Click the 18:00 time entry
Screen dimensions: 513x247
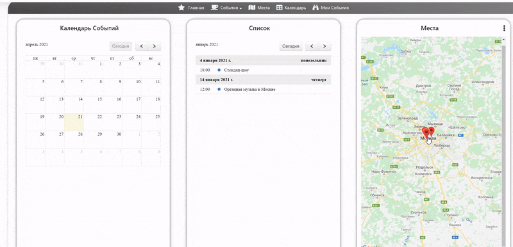205,70
